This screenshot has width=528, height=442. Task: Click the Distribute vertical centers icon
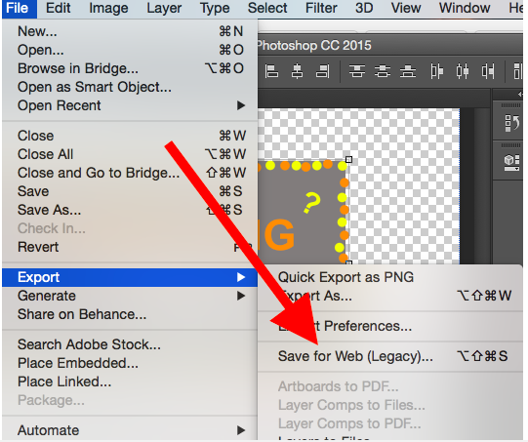click(x=383, y=71)
